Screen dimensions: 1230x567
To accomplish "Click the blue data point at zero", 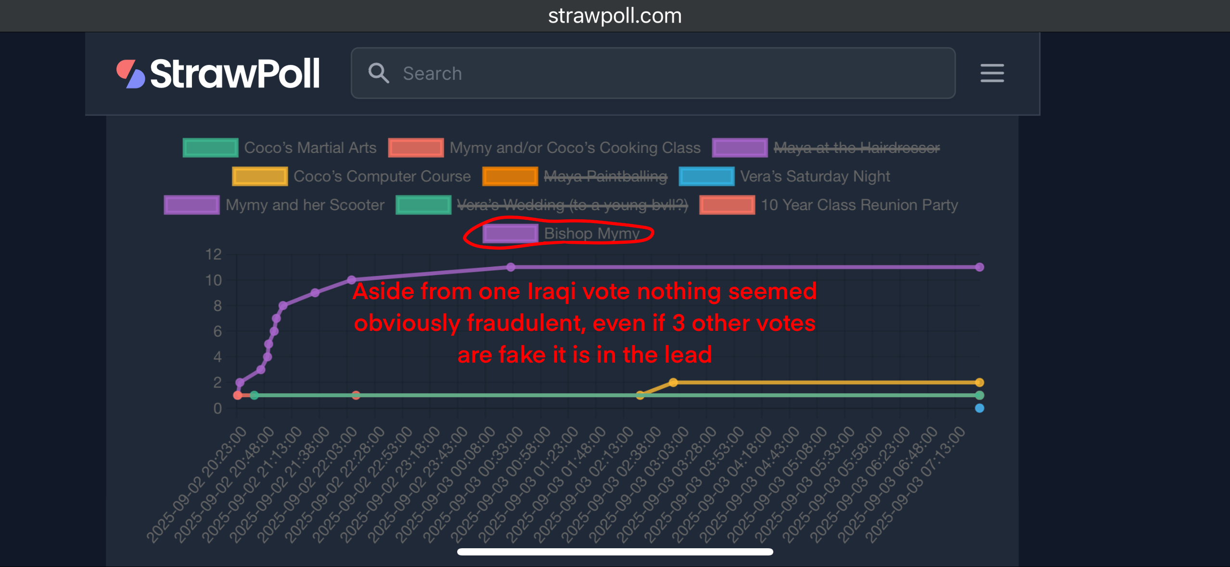I will coord(979,408).
